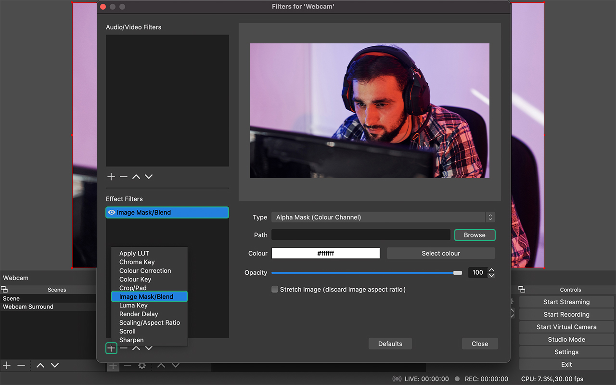Pop out the Controls dock with its float icon

[522, 289]
